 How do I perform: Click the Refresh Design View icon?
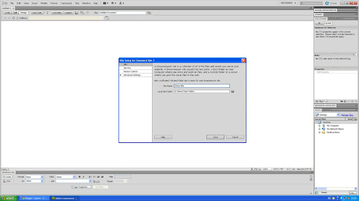coord(88,13)
